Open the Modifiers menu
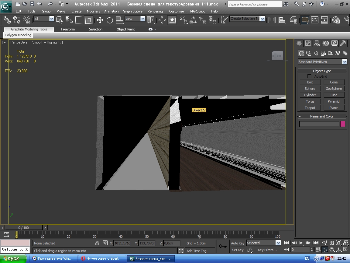This screenshot has height=263, width=350. point(93,11)
